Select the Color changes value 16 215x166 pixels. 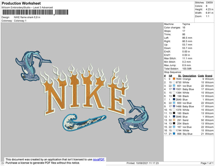click(184, 28)
